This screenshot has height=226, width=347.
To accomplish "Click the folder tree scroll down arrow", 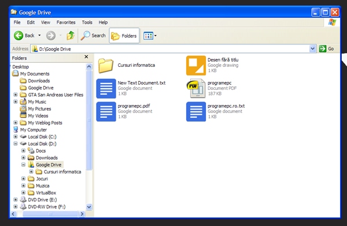I will pos(89,207).
